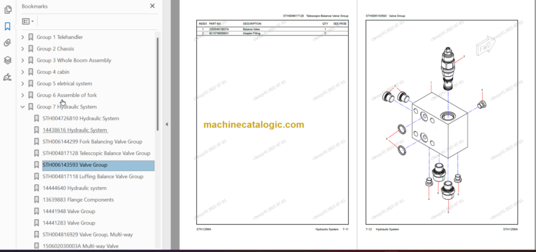Open STH004726810 Hydraulic System bookmark
Viewport: 536px width, 252px height.
[x=81, y=118]
